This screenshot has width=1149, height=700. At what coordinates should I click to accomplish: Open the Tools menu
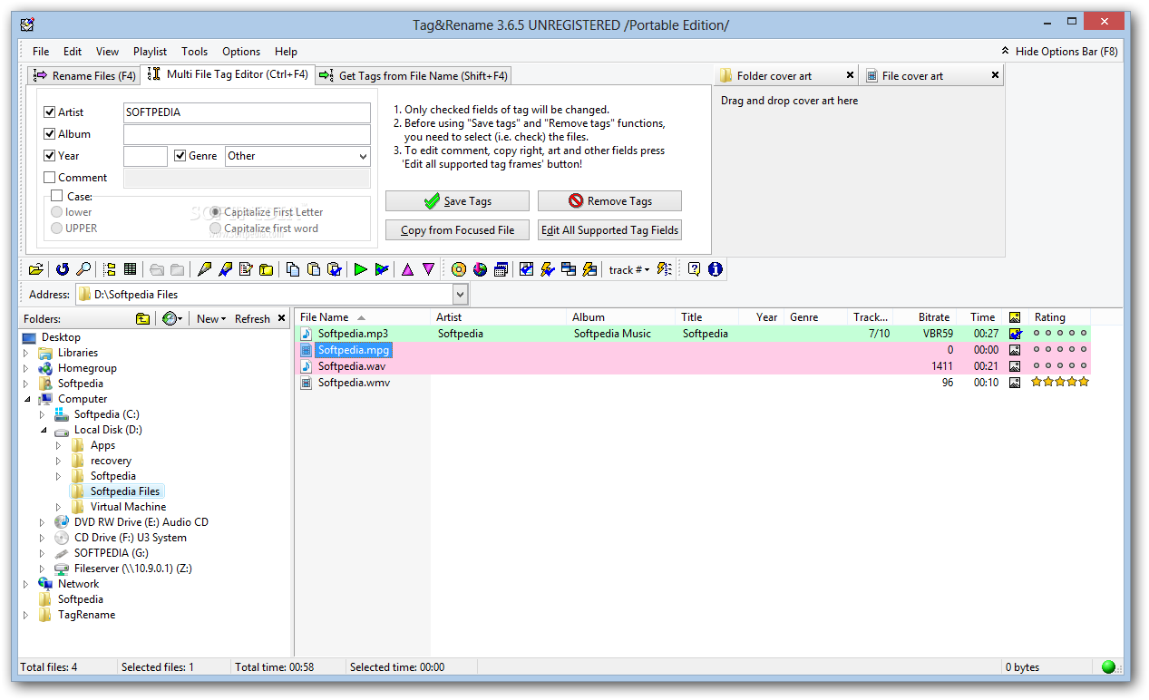[x=194, y=52]
